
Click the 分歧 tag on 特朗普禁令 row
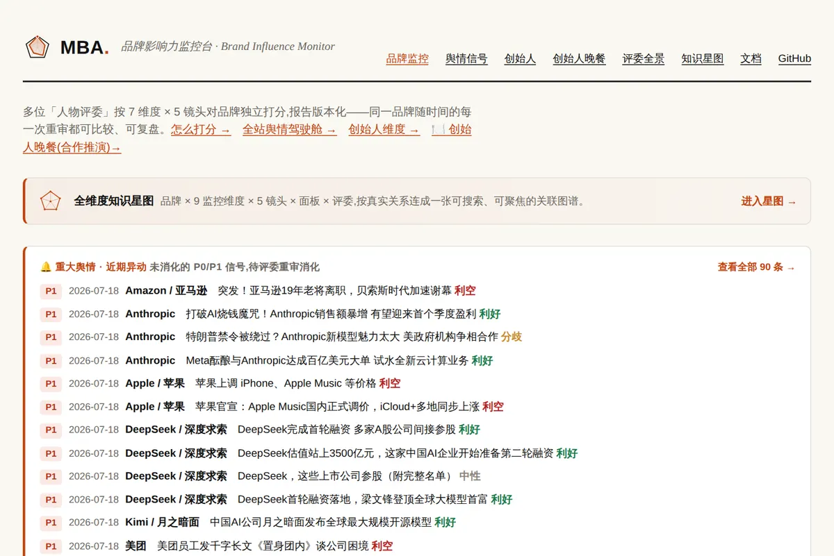tap(512, 337)
